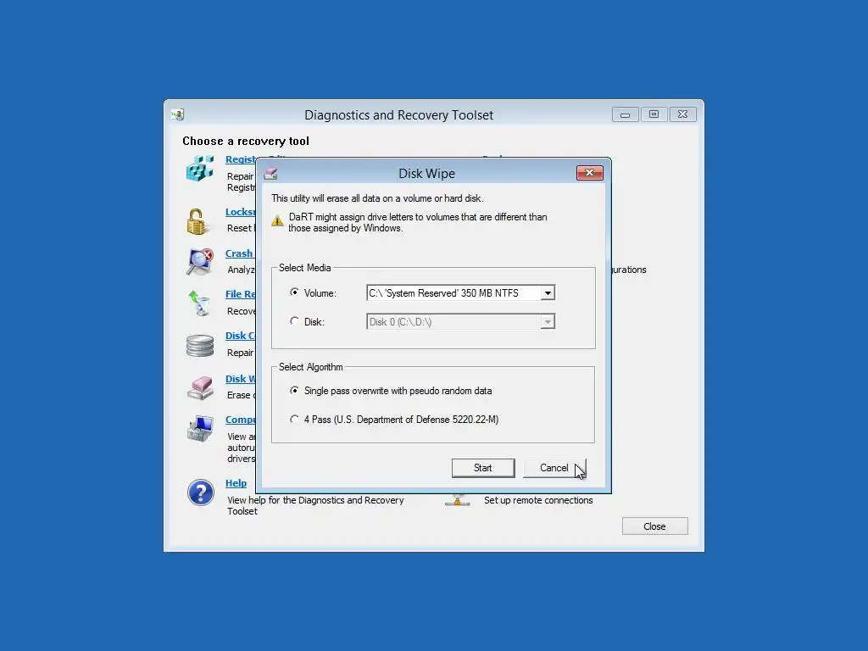Viewport: 868px width, 651px height.
Task: Click the 'Select Media' group label
Action: click(x=304, y=267)
